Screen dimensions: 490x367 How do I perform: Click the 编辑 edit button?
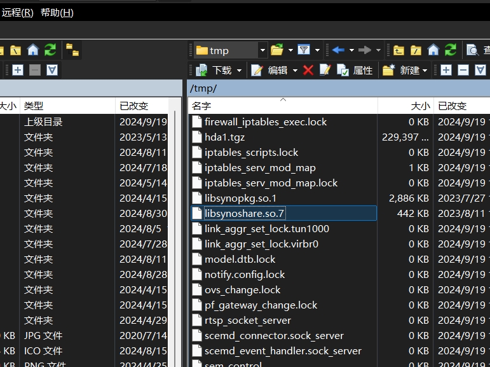tap(269, 70)
